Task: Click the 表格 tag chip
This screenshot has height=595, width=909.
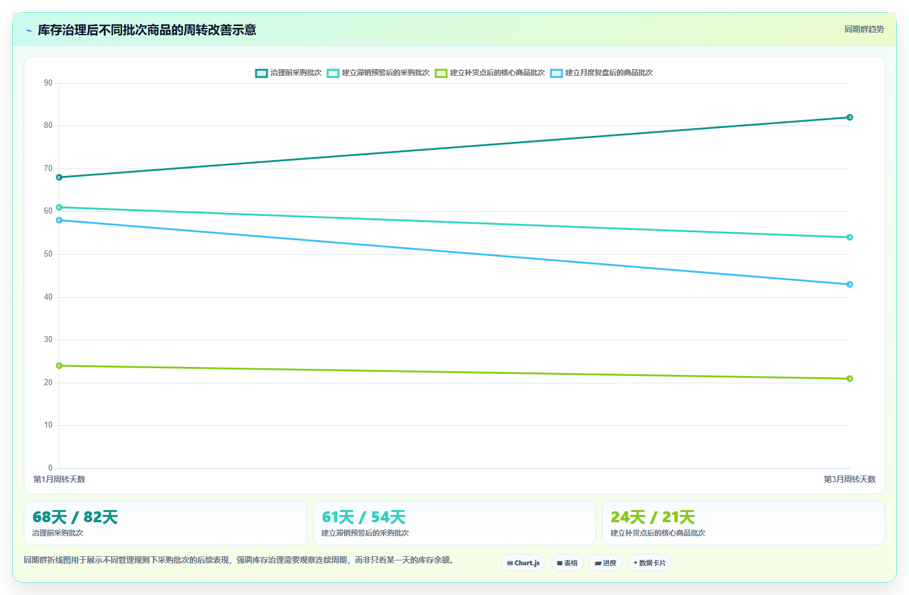Action: pyautogui.click(x=567, y=563)
